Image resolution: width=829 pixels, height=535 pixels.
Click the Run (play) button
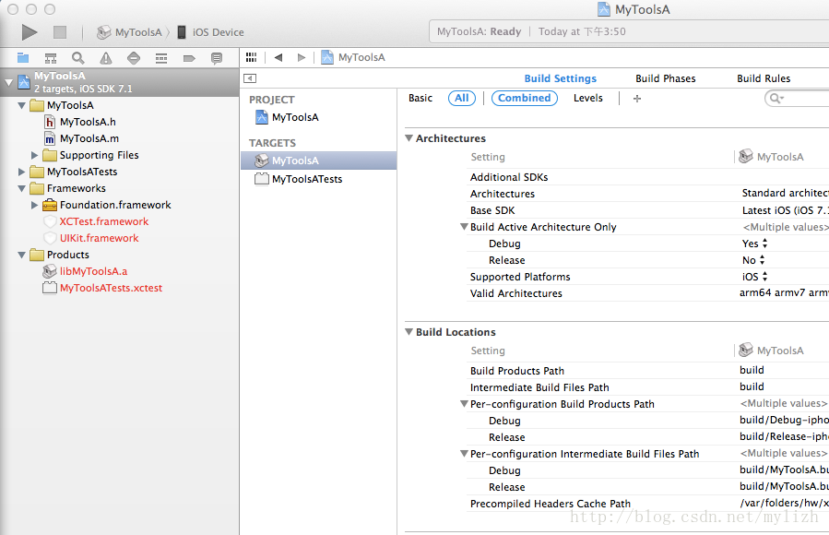coord(30,32)
